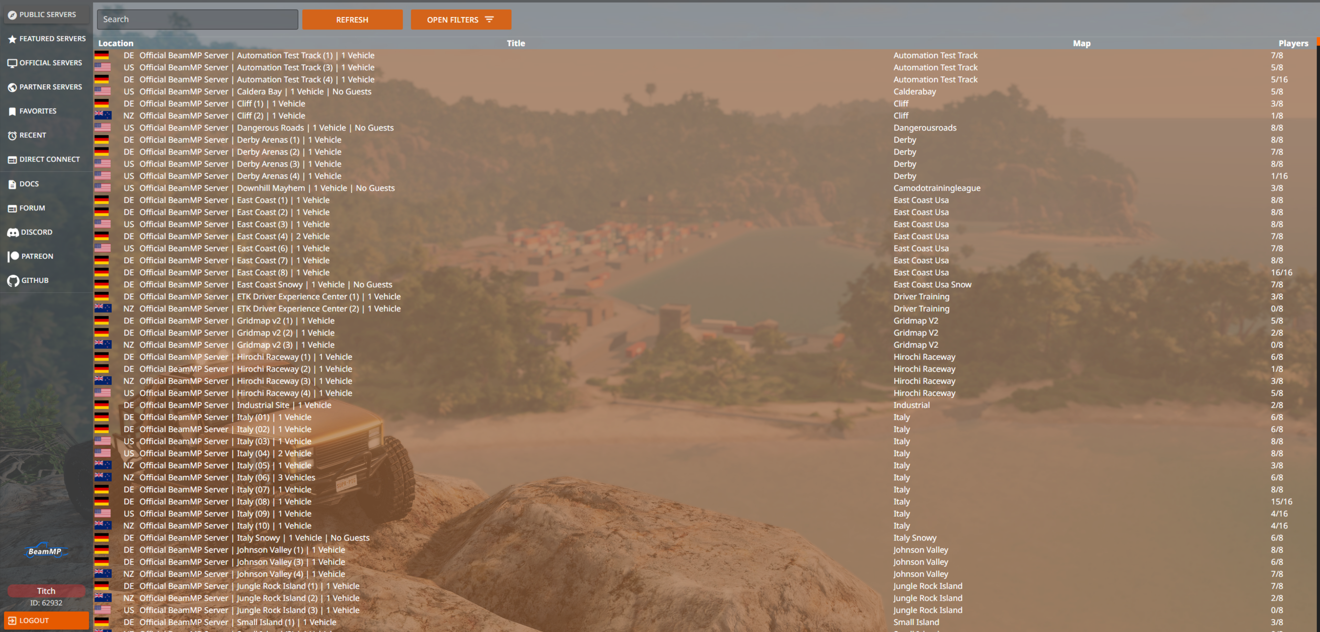1320x632 pixels.
Task: Click the Featured Servers star icon
Action: tap(12, 39)
